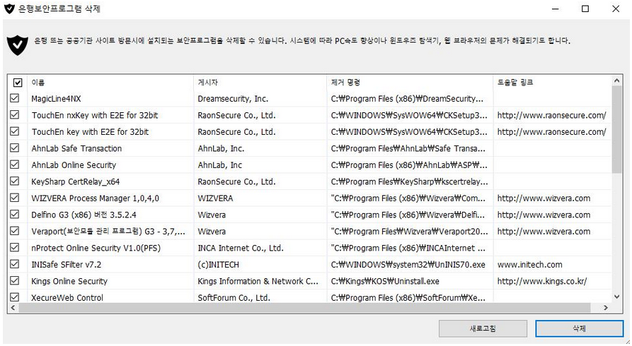Click the 삭제 (delete) button
Screen dimensions: 632x346
579,328
